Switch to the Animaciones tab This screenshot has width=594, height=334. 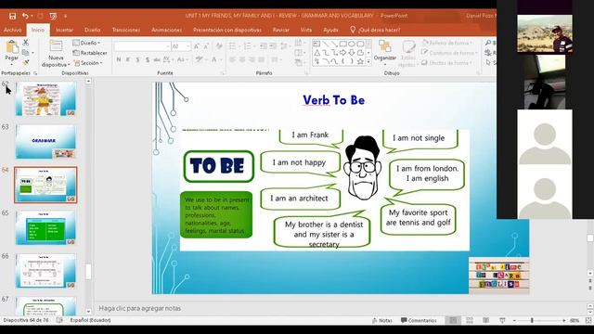click(166, 30)
